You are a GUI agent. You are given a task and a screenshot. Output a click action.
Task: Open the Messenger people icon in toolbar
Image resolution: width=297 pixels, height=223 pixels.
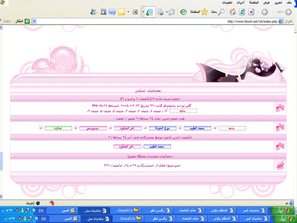coord(94,12)
